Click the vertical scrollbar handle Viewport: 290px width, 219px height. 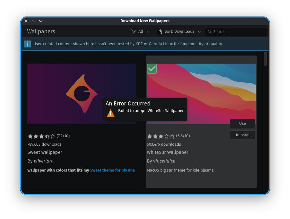pyautogui.click(x=265, y=59)
